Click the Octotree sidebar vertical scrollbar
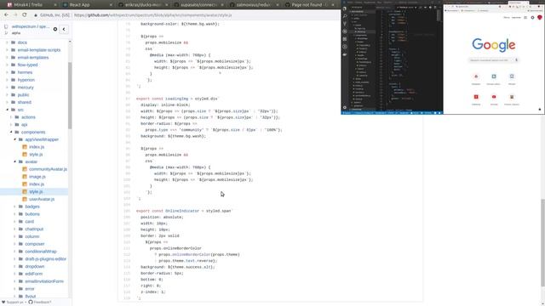Viewport: 545px width, 306px height. coord(70,95)
